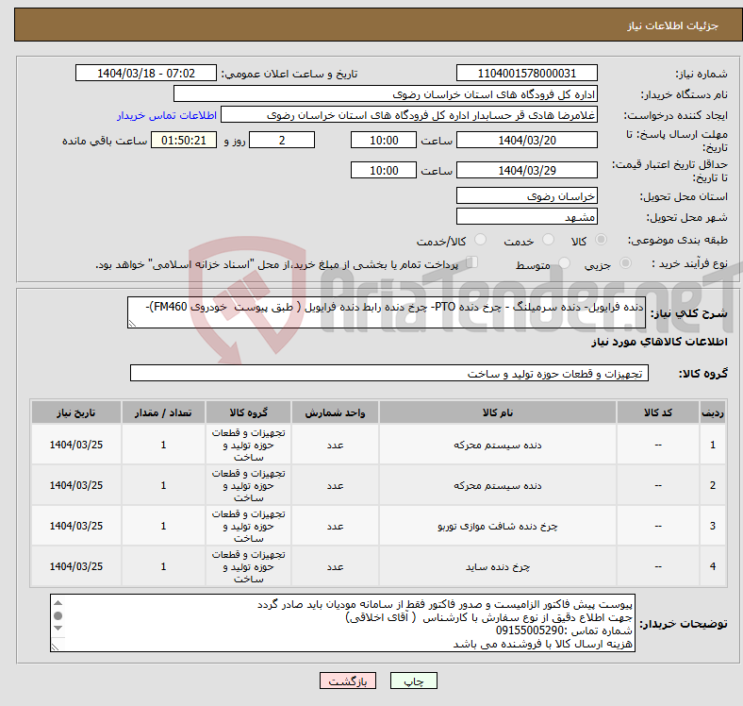
Task: Click row 4 date 1404/03/25
Action: pos(76,566)
